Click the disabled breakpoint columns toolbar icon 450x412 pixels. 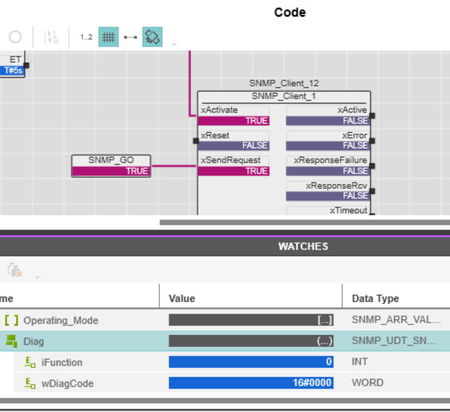tap(51, 37)
